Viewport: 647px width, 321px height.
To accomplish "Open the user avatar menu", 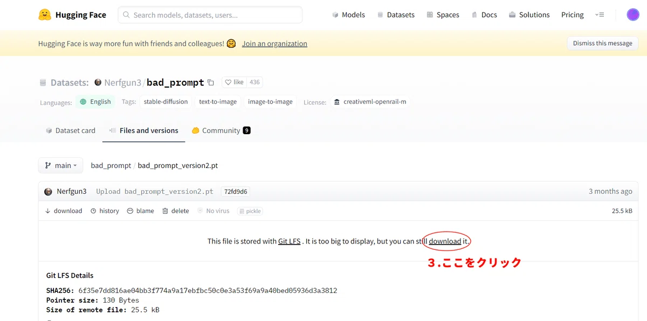I will [x=632, y=15].
